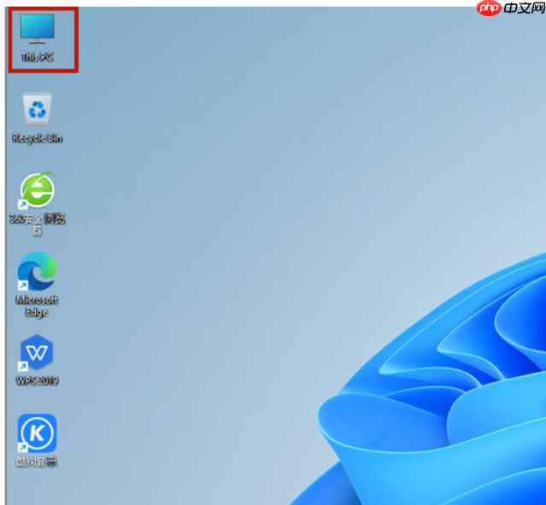This screenshot has width=546, height=505.
Task: Select the Microsoft Edge shortcut icon
Action: coord(37,271)
